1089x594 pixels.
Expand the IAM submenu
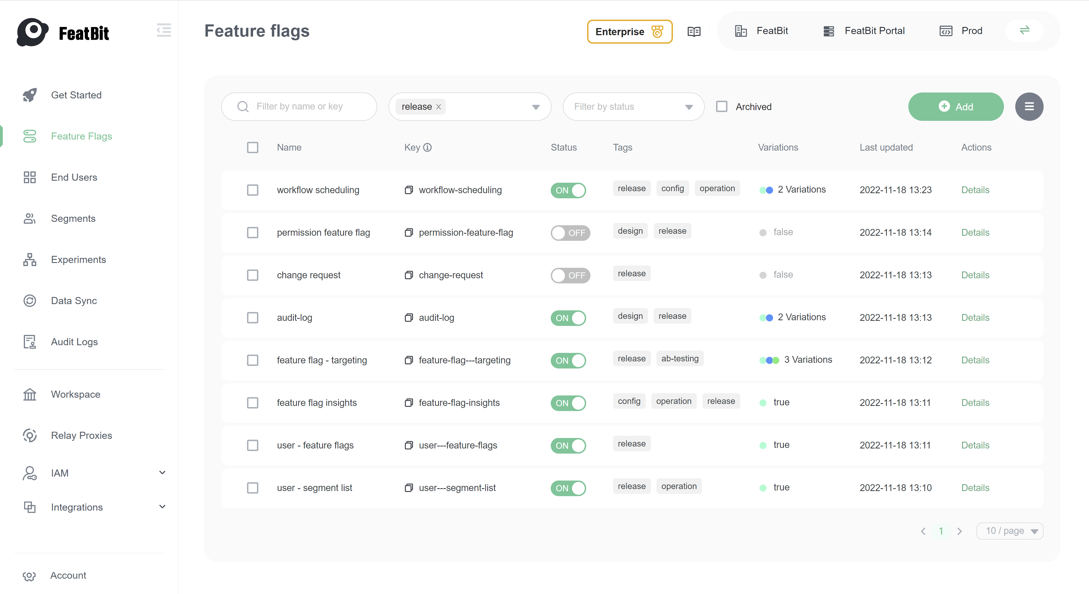pos(162,472)
